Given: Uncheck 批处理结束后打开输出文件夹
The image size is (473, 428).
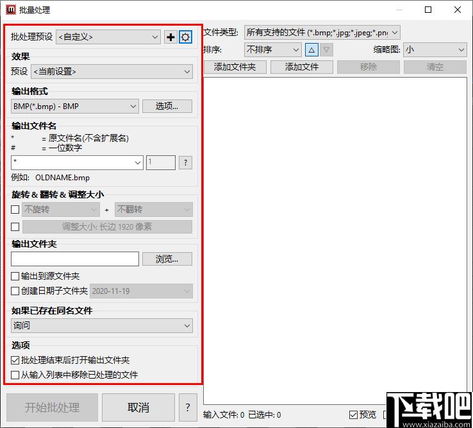Looking at the screenshot, I should click(15, 360).
